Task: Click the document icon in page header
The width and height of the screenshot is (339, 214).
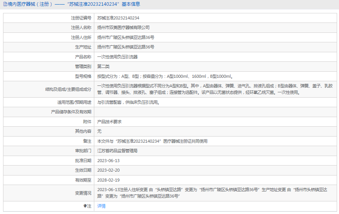Action: click(x=5, y=4)
